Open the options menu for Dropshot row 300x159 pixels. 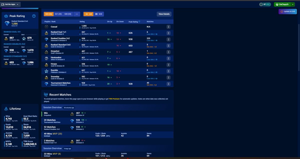click(168, 52)
